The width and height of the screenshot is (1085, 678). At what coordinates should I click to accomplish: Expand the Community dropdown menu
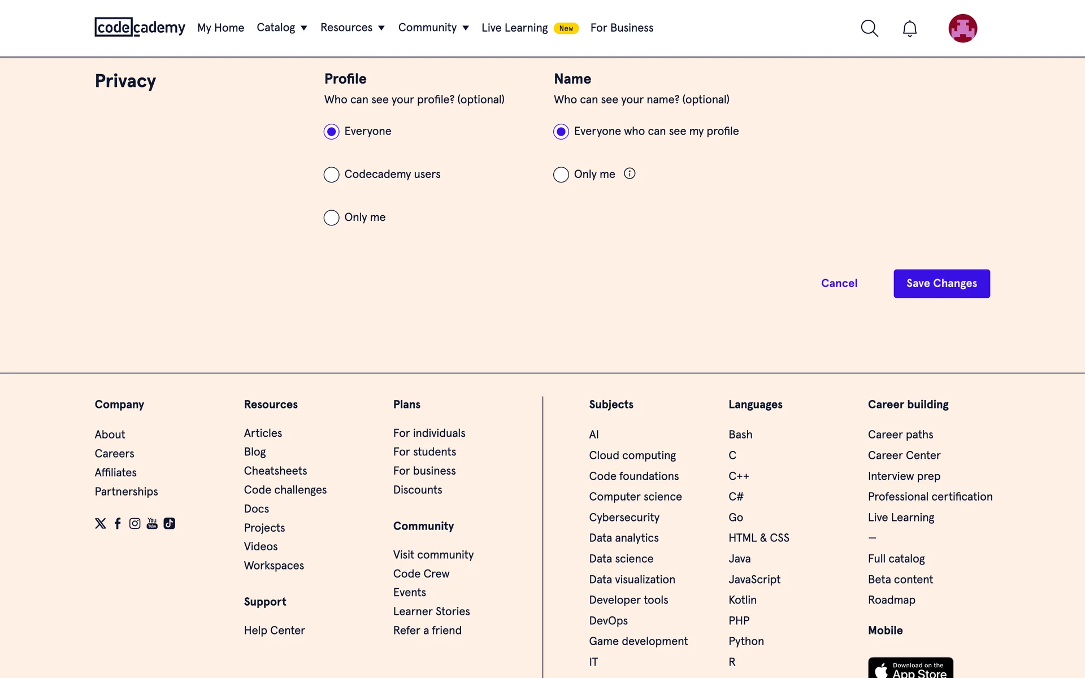click(x=433, y=28)
